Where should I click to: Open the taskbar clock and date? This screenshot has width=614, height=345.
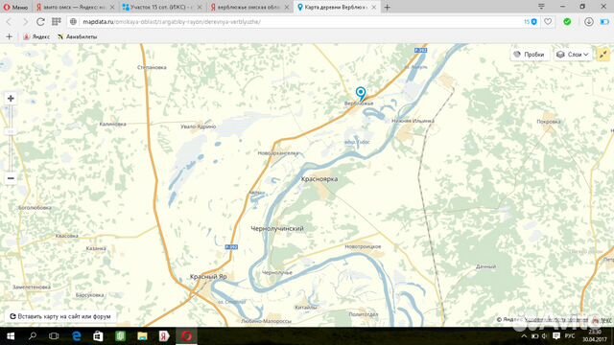coord(594,336)
